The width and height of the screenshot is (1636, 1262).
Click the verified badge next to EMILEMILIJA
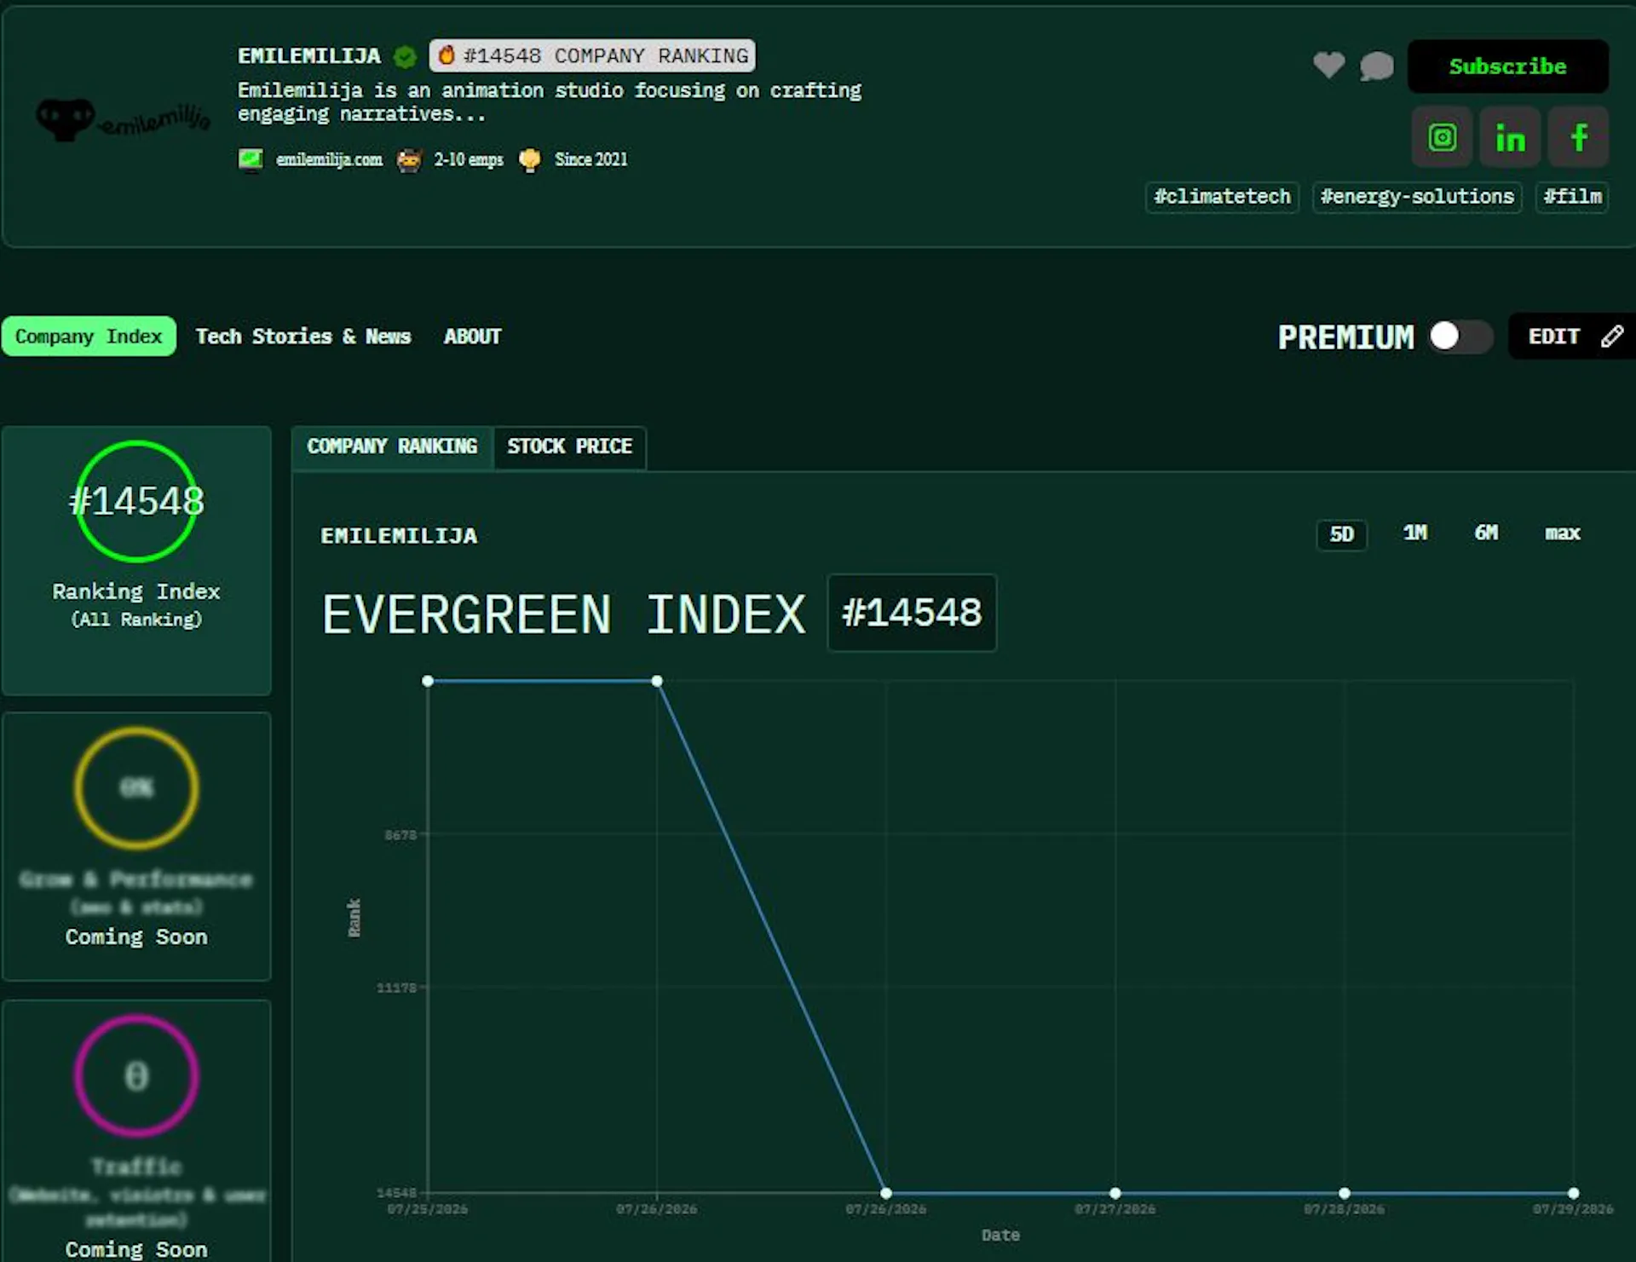coord(405,56)
